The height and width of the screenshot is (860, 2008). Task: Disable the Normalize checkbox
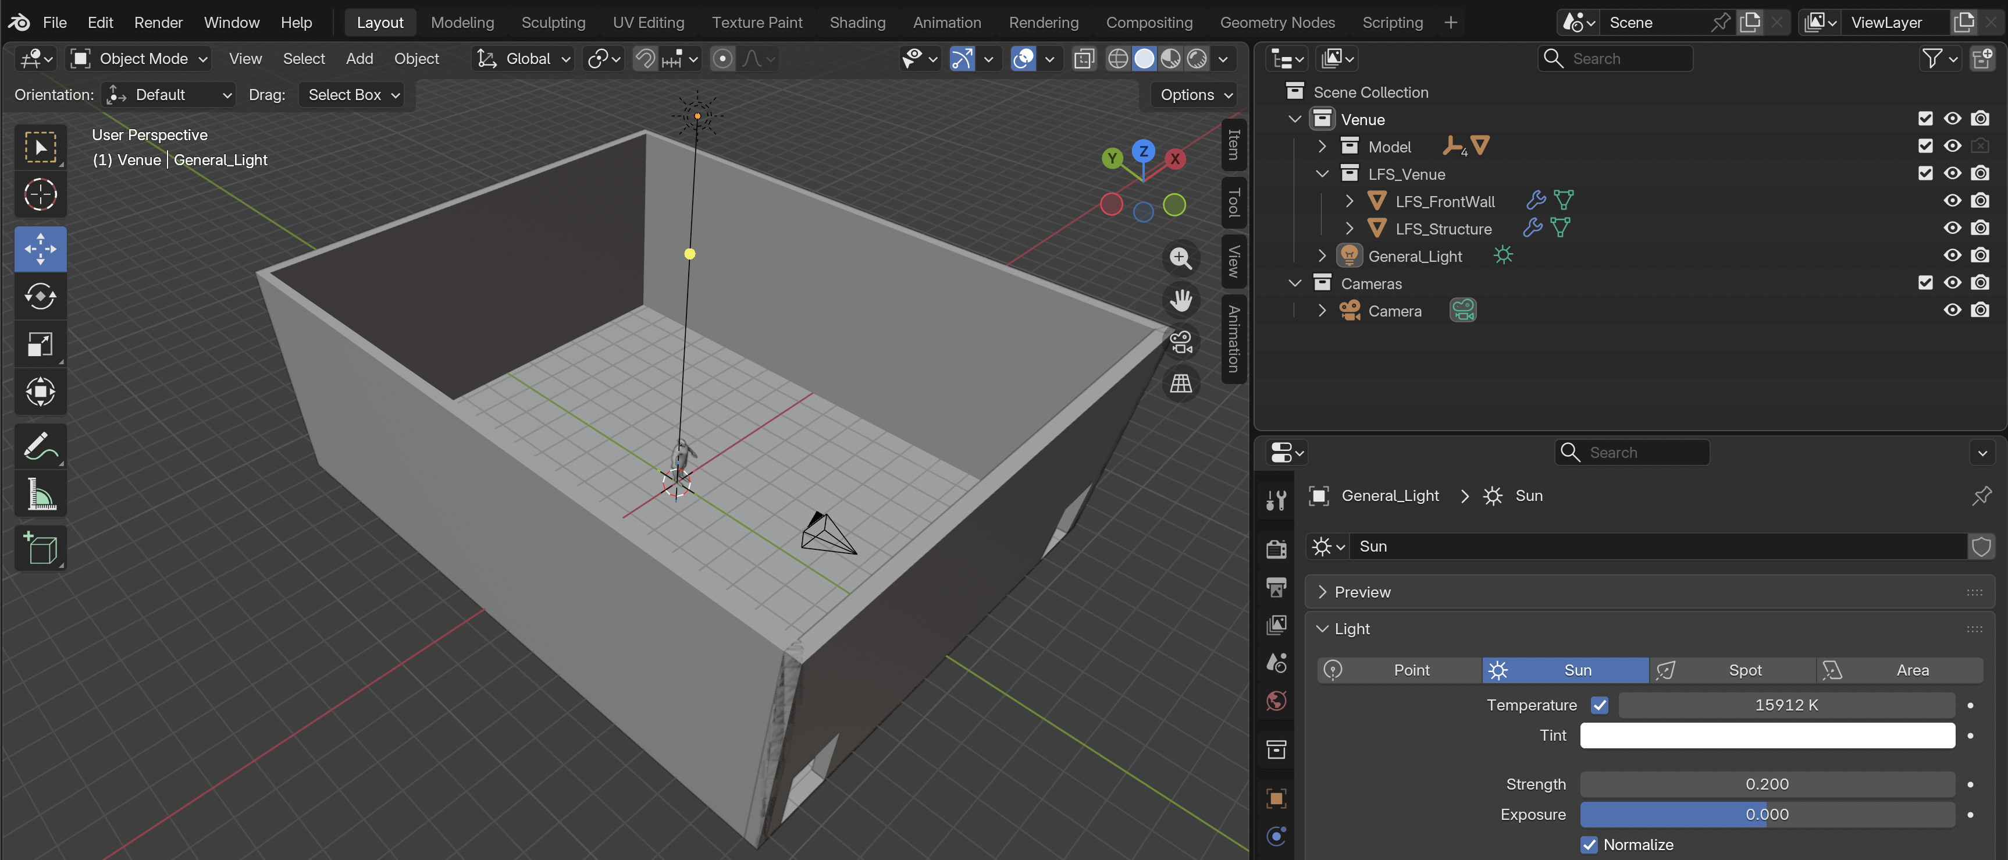1589,844
